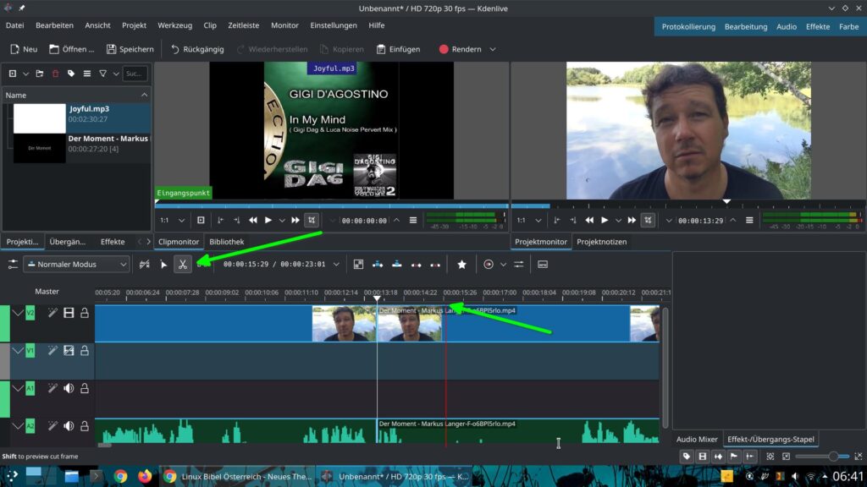
Task: Hide the V1 track video
Action: point(69,351)
